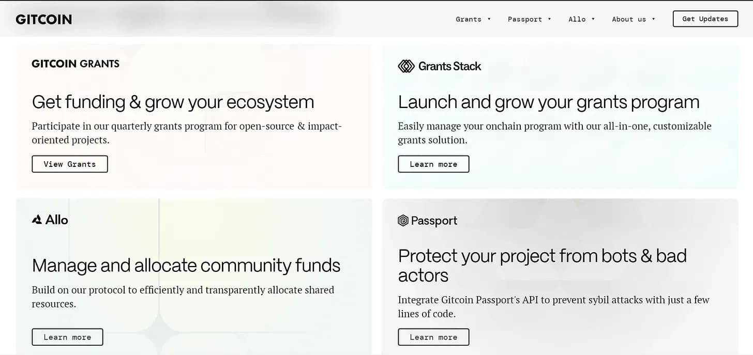The height and width of the screenshot is (355, 753).
Task: Select the Grants Stack hexagon icon
Action: (x=405, y=66)
